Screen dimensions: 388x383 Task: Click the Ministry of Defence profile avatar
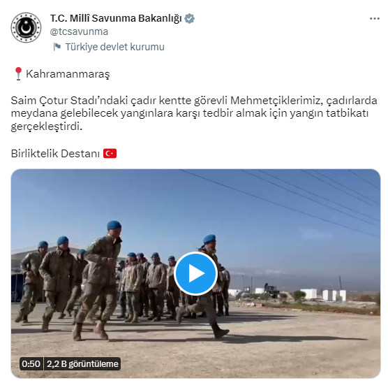(26, 27)
